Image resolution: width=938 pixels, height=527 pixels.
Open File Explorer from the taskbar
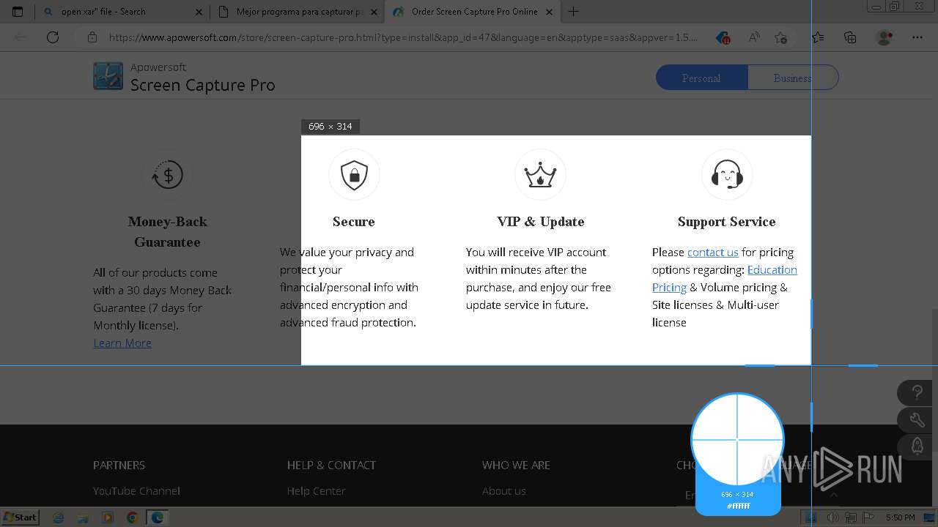83,517
